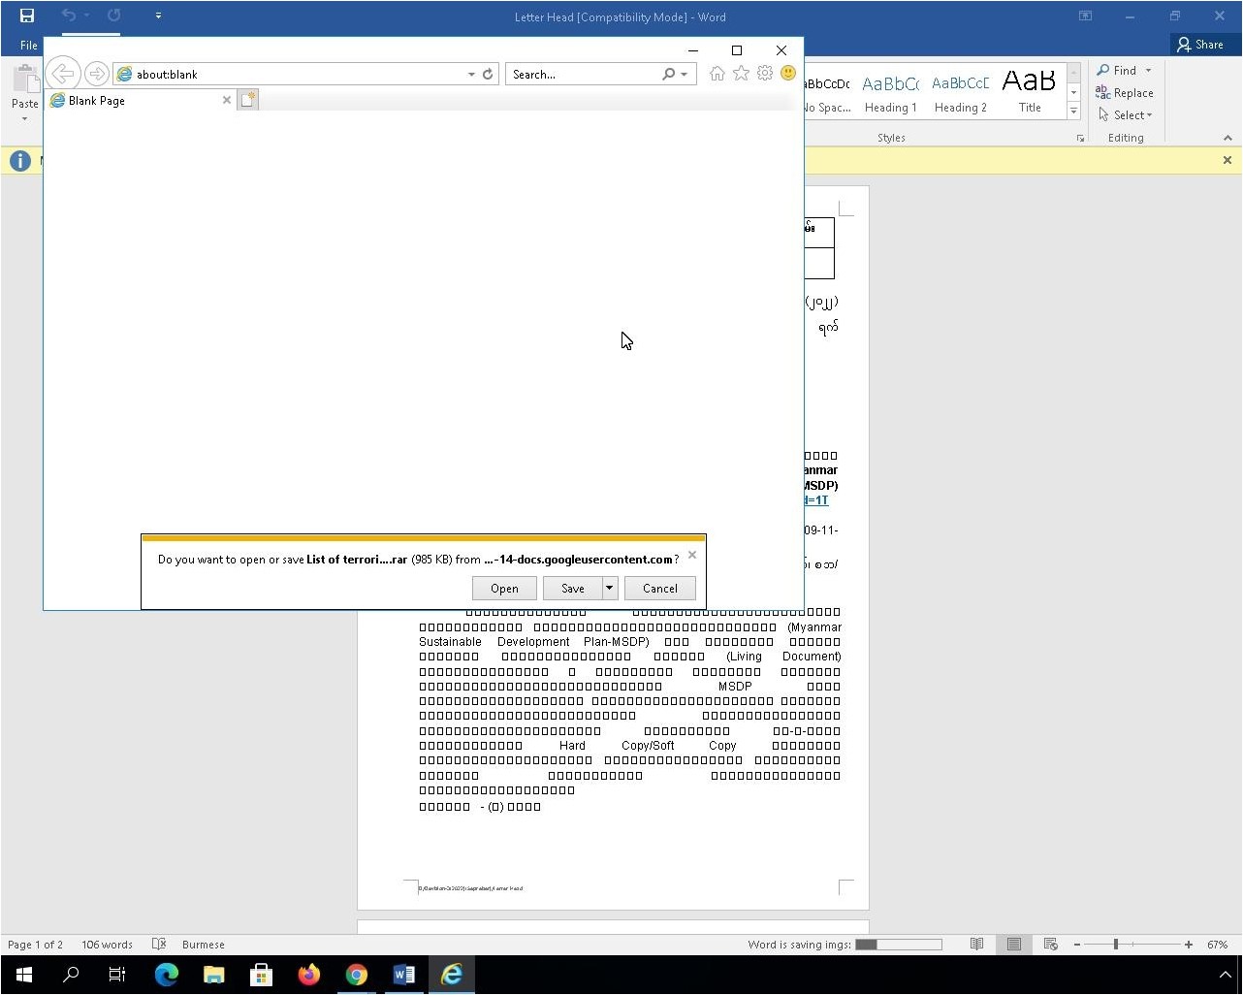Viewport: 1243px width, 995px height.
Task: Click the browser forward arrow button
Action: coord(96,74)
